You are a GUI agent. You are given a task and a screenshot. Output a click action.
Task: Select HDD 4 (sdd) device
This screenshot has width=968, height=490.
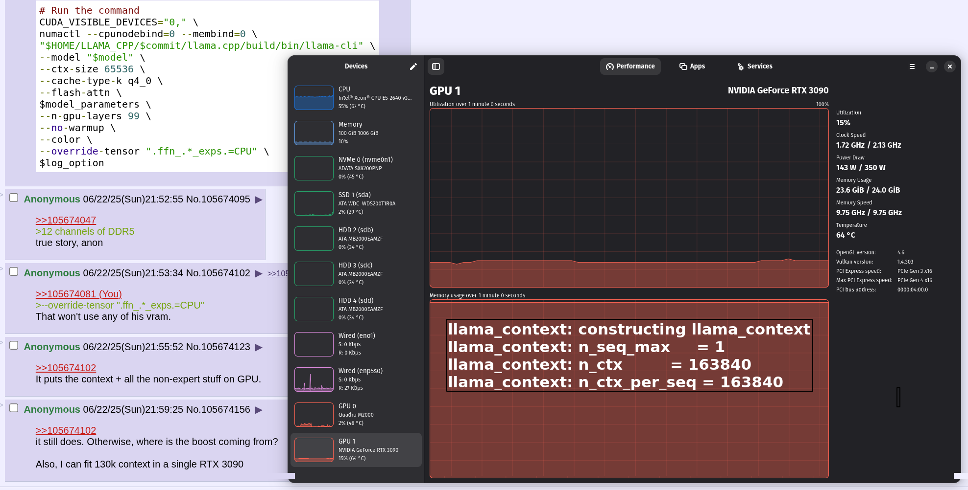[356, 309]
